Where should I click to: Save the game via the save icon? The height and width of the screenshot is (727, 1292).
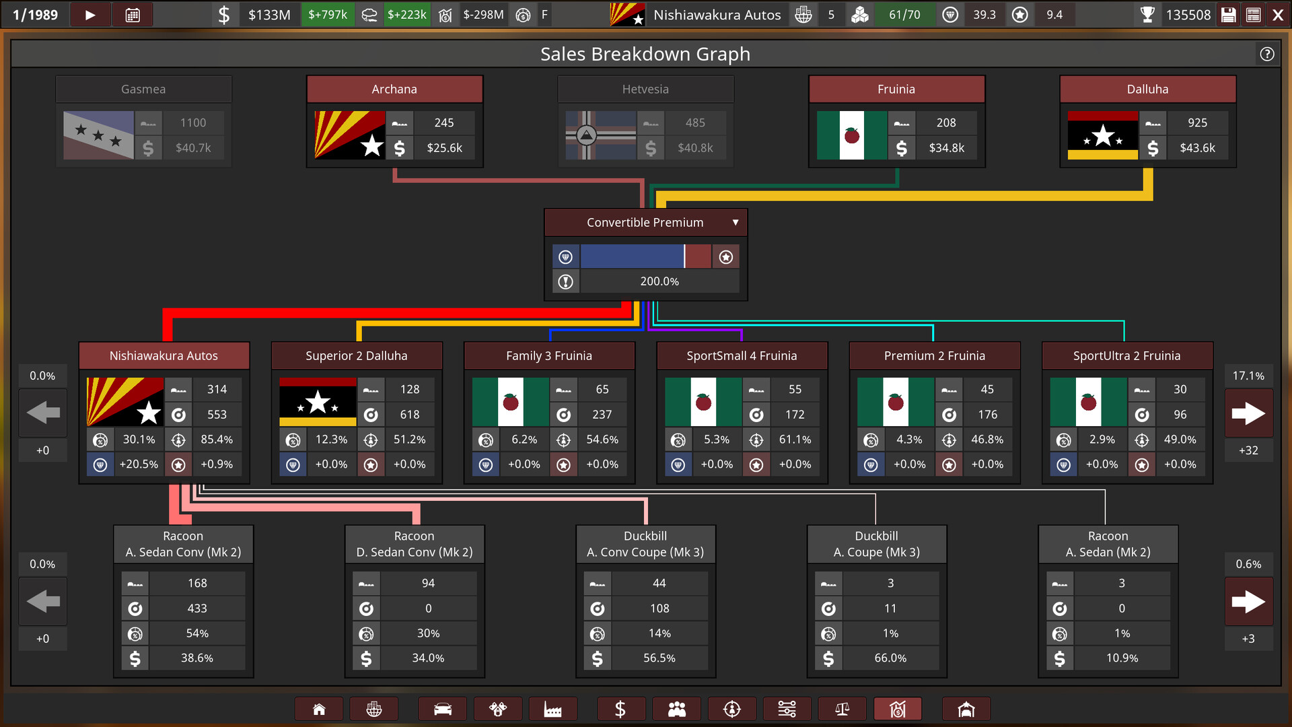click(x=1228, y=14)
